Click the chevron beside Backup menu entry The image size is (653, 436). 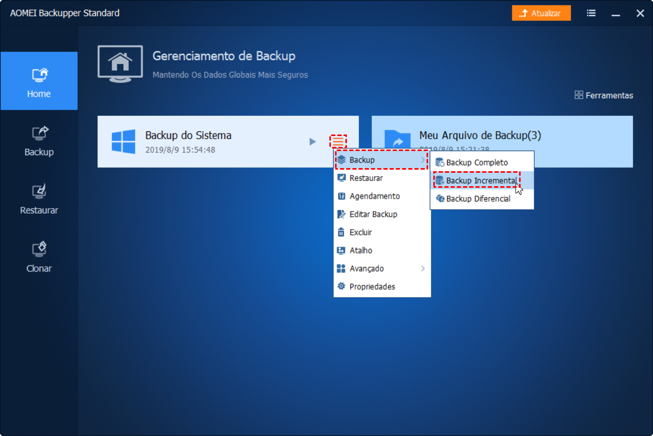422,160
